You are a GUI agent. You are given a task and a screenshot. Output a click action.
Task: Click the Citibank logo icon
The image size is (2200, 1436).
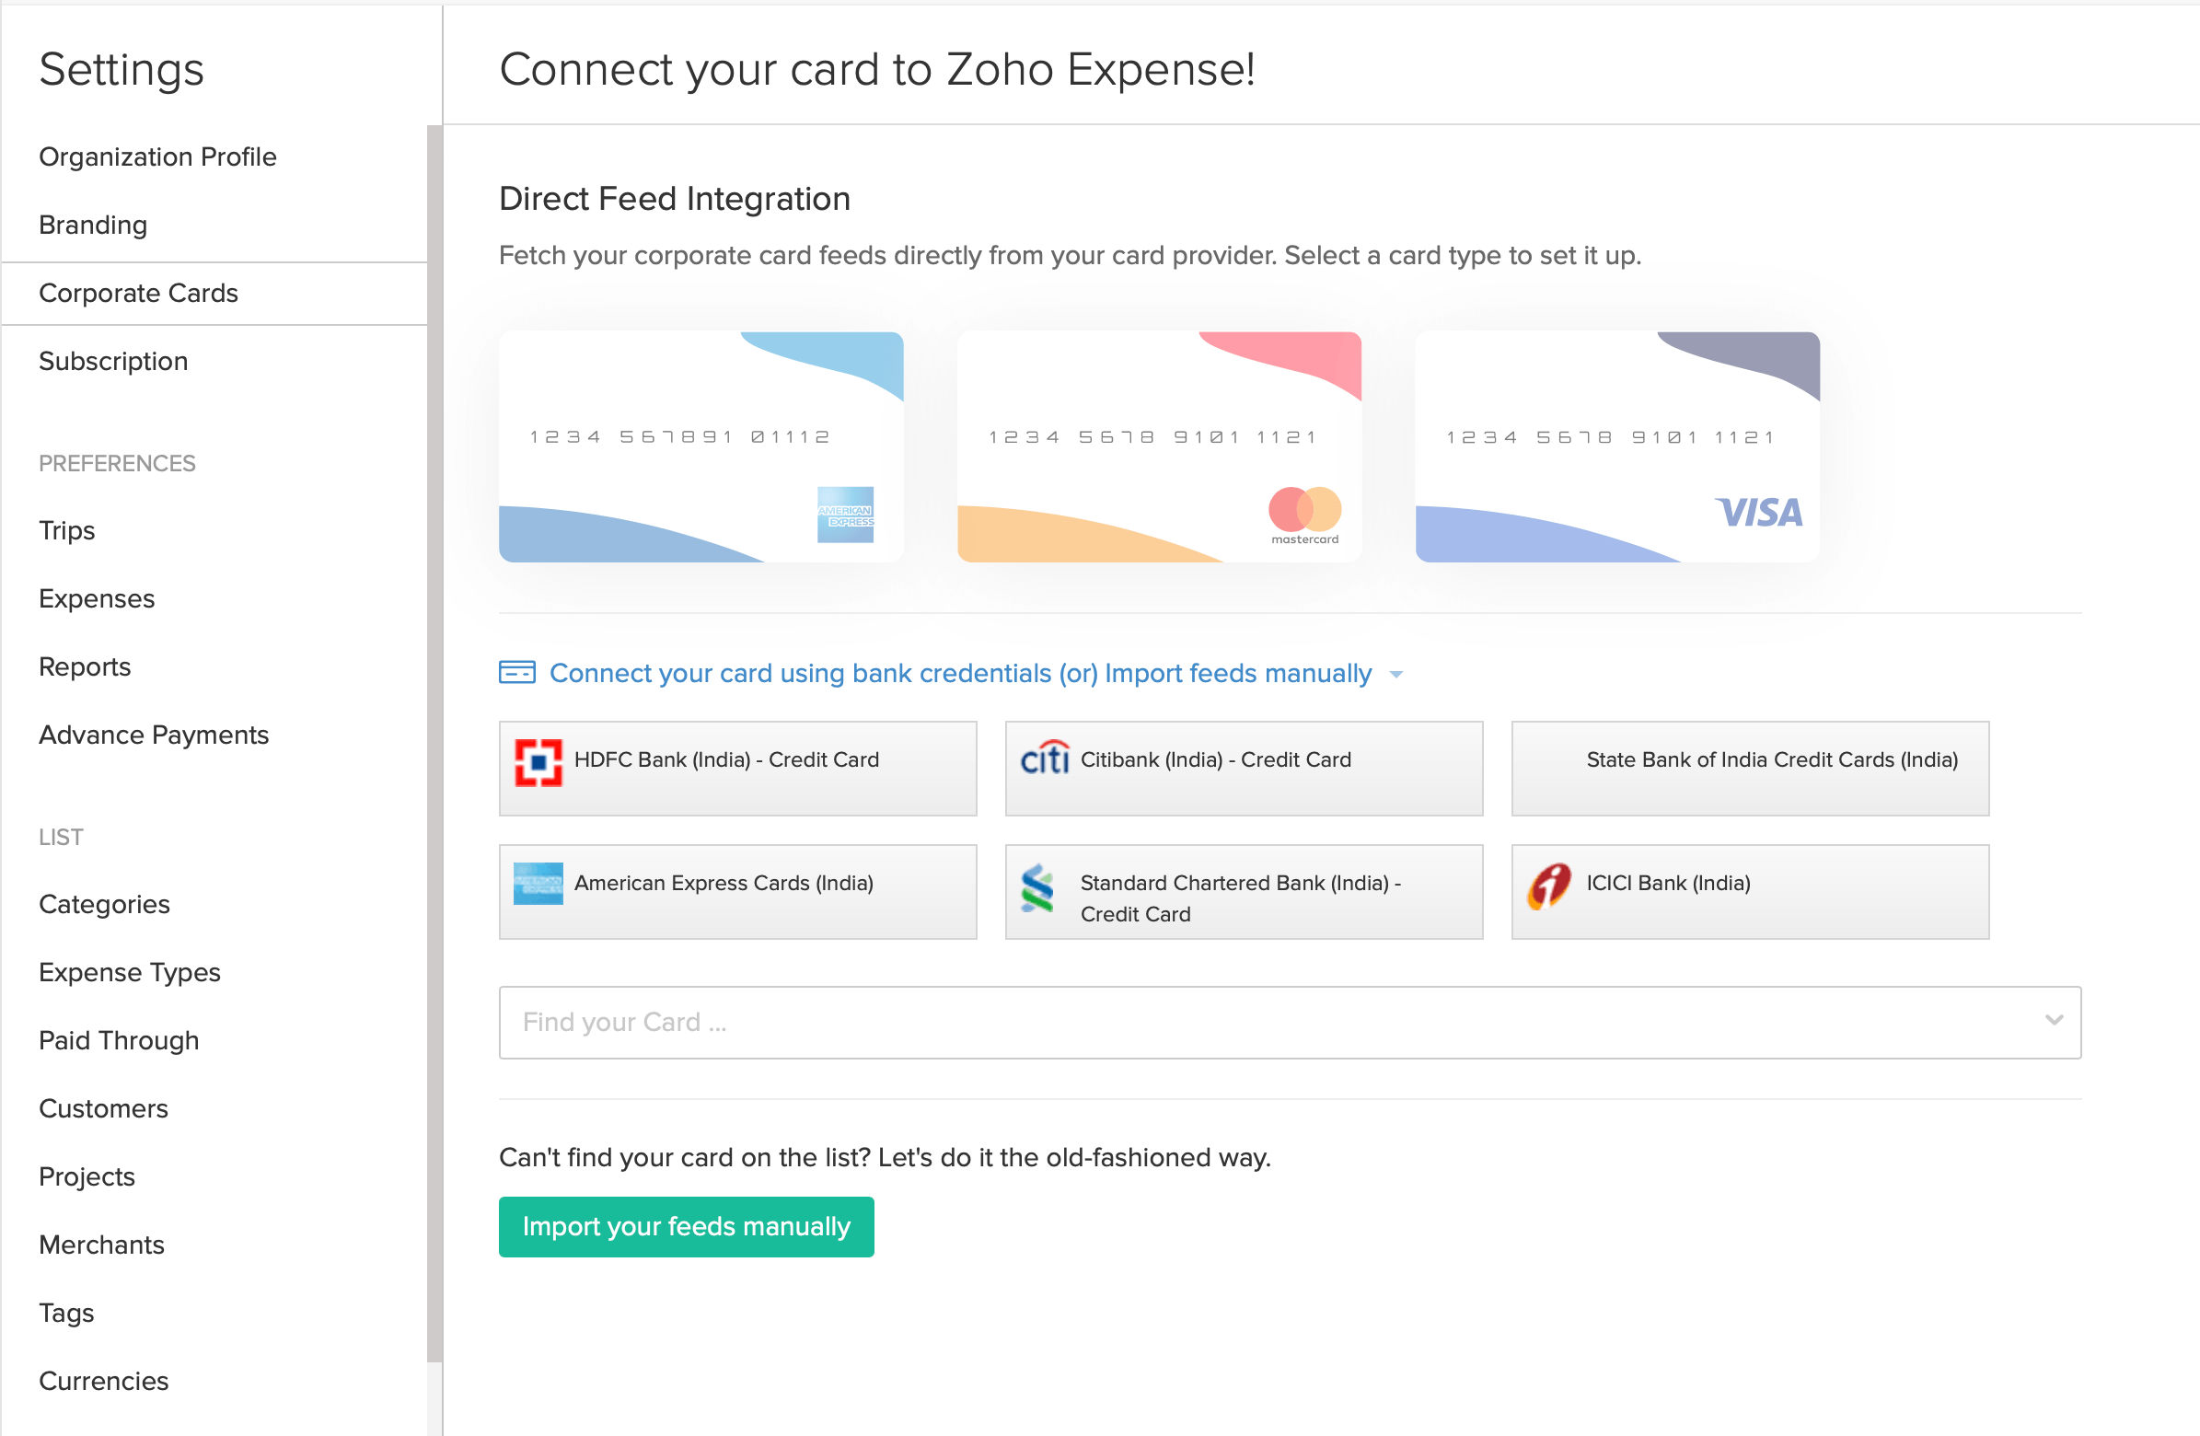click(1045, 759)
